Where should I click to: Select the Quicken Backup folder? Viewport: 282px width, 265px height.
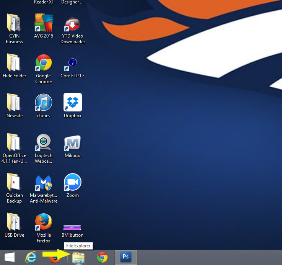pyautogui.click(x=14, y=183)
